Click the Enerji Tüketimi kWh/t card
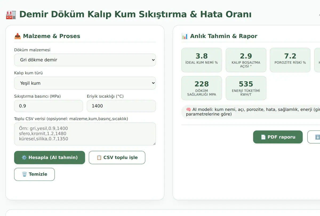Viewport: 320px width, 216px height. [246, 88]
